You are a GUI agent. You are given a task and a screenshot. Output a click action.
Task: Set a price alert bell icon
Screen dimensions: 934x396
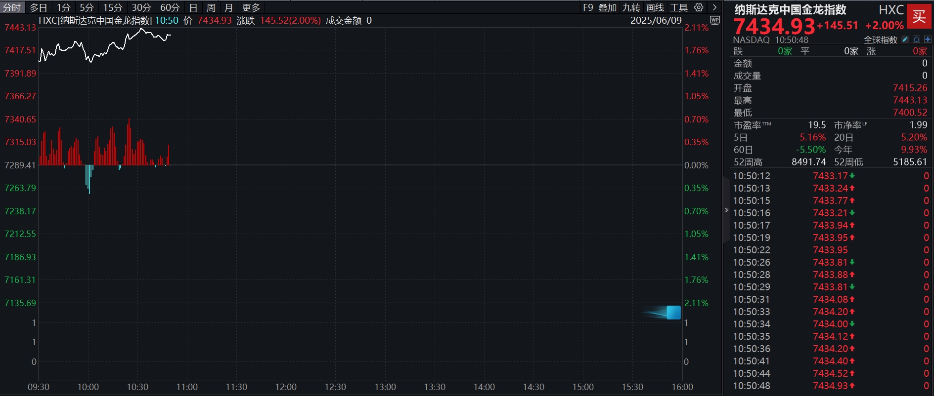pos(917,40)
